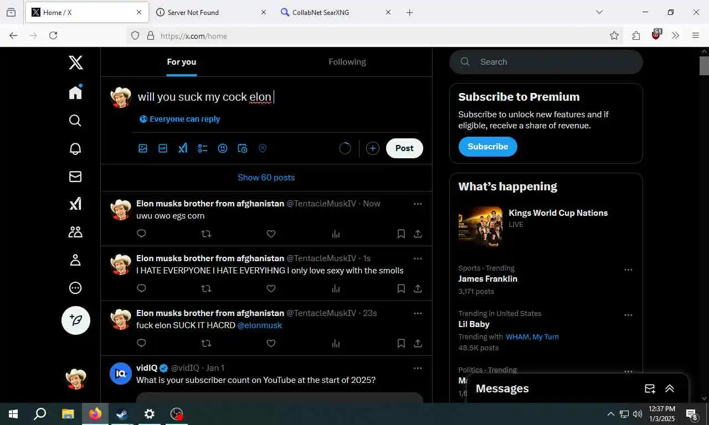709x425 pixels.
Task: Click the round compose post feather button
Action: [76, 320]
